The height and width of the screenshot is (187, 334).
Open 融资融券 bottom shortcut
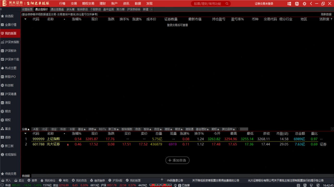(x=98, y=180)
